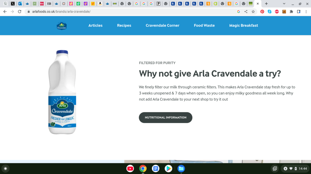Click the Cravendale milk bottle image

coord(62,92)
